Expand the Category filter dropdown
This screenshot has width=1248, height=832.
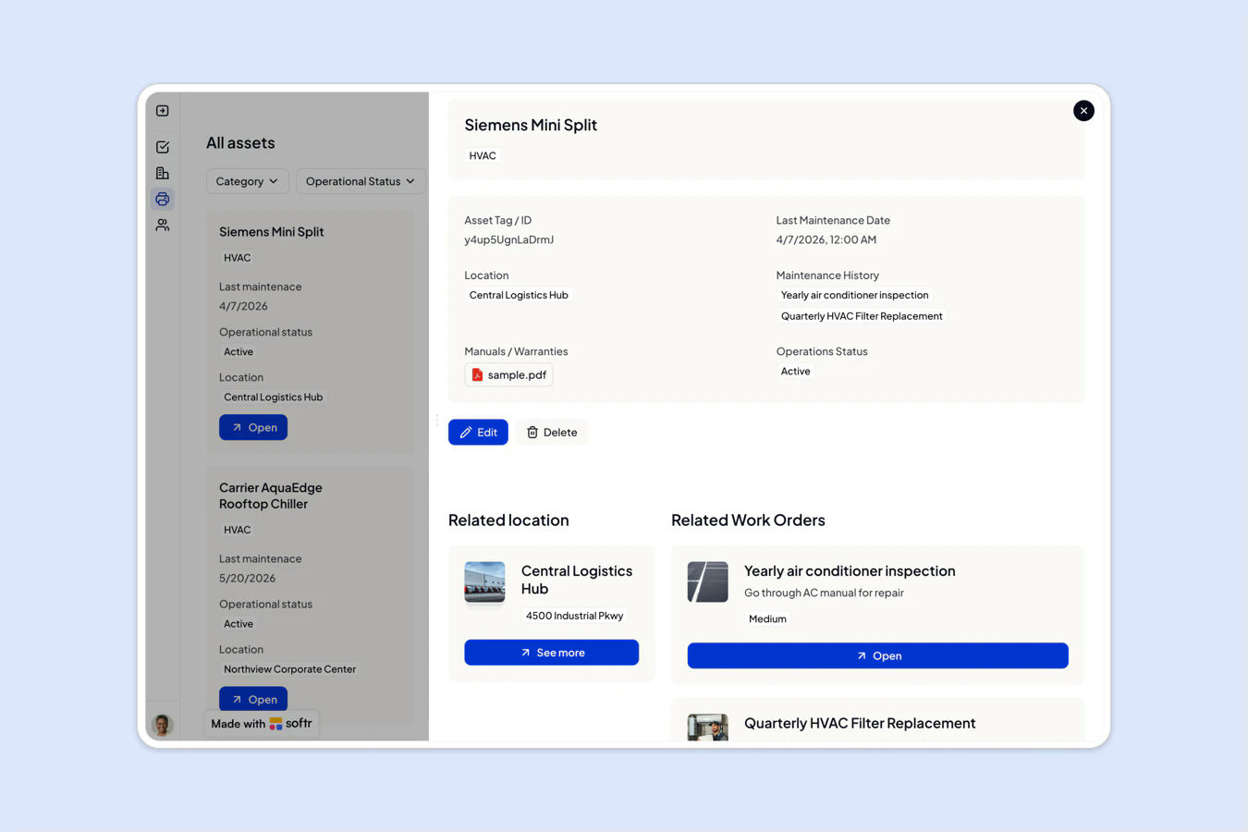click(x=248, y=181)
